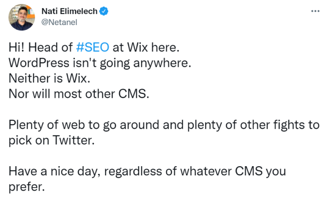Click the word "WordPress" in the tweet

[x=38, y=63]
